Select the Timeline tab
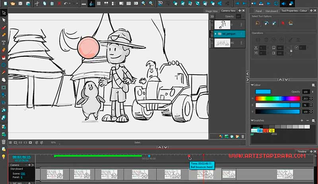 coord(302,151)
